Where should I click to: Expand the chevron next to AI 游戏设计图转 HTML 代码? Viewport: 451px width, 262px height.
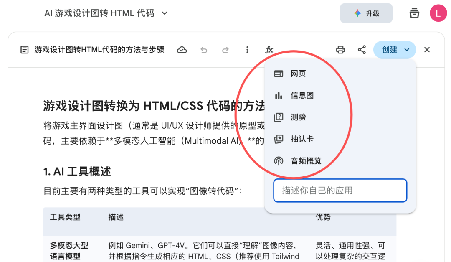165,13
